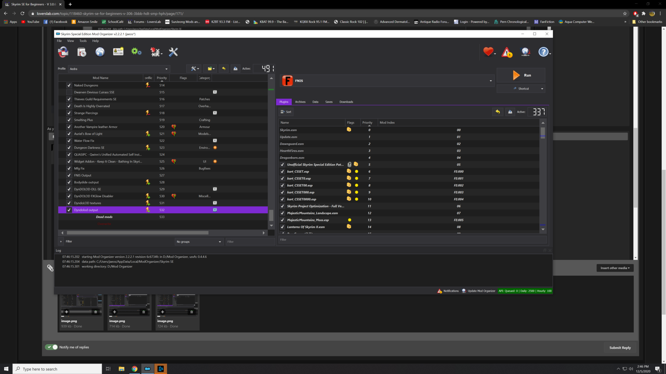This screenshot has height=374, width=666.
Task: Click FNIS executable icon
Action: pyautogui.click(x=287, y=81)
